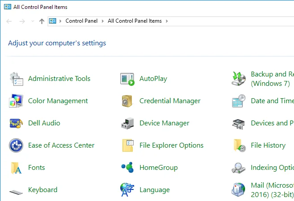Click the Credential Manager safe icon
Image resolution: width=294 pixels, height=201 pixels.
(x=127, y=101)
